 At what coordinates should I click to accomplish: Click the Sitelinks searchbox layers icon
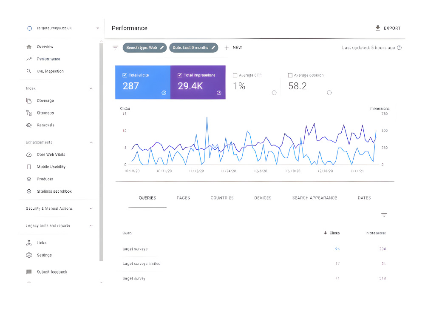(x=29, y=191)
